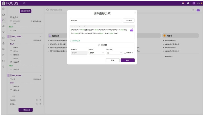Click 预览数据 for 教材_订单信息
The width and height of the screenshot is (203, 115).
tap(37, 40)
